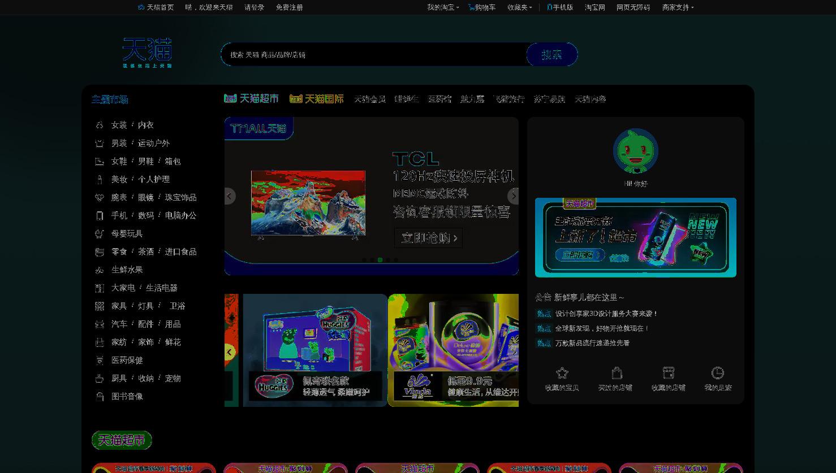
Task: Click the home icon beside 天猫首页
Action: 141,7
